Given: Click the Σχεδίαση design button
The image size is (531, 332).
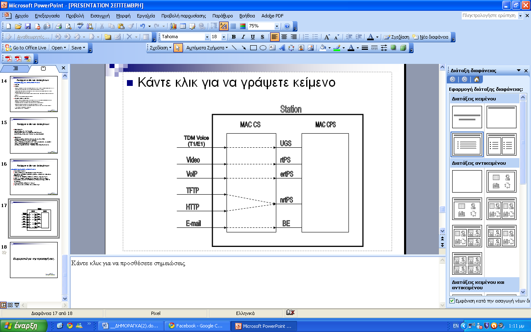Looking at the screenshot, I should 397,37.
